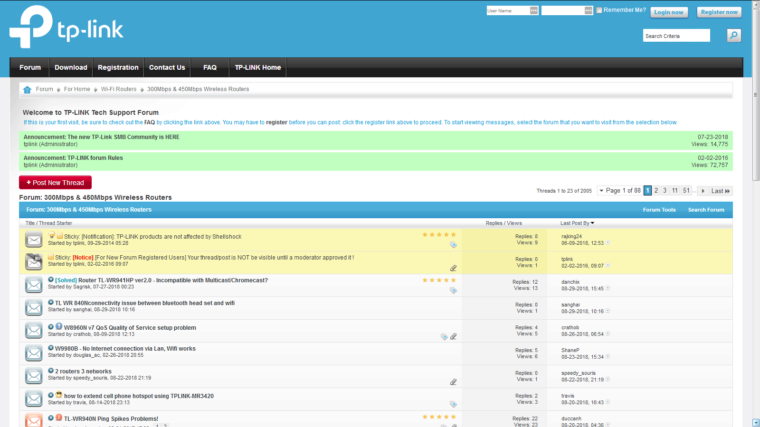Click envelope icon of W8960N QoS thread
The height and width of the screenshot is (427, 760).
(34, 331)
